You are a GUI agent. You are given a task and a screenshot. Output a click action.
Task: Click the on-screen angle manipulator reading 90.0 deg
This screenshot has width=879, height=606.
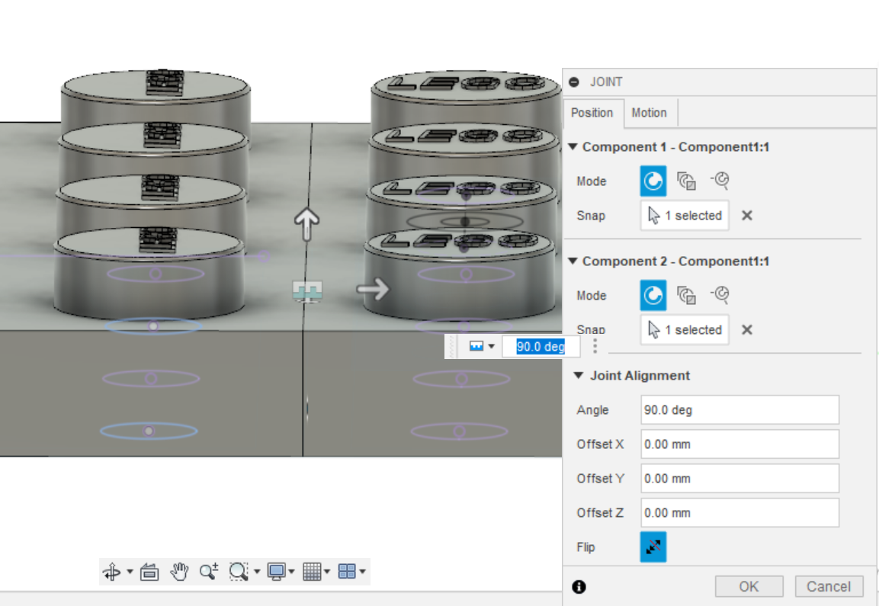[x=541, y=346]
